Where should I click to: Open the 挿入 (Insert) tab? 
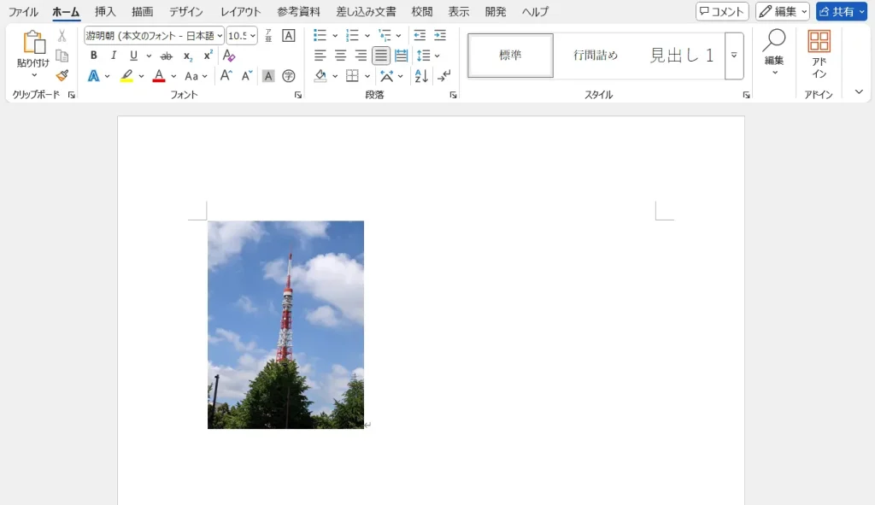[105, 12]
